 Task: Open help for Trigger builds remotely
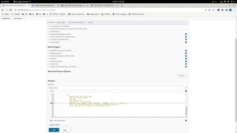point(186,66)
